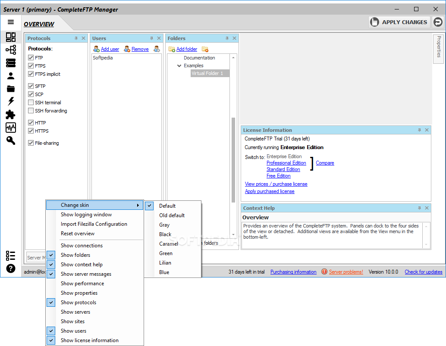This screenshot has width=446, height=346.
Task: Pin the Context Help panel
Action: point(419,208)
